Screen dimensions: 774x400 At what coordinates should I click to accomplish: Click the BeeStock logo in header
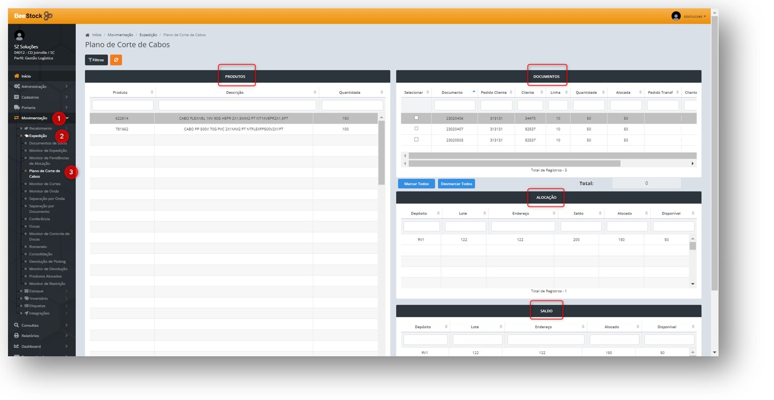coord(33,16)
